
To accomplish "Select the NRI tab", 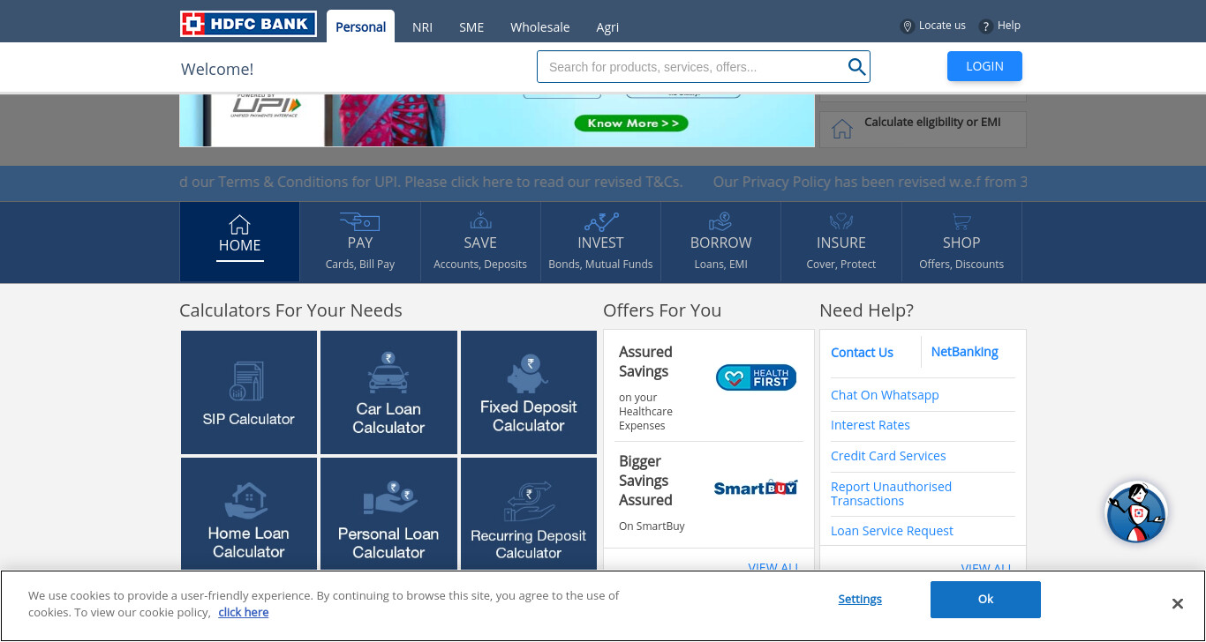I will click(x=422, y=27).
